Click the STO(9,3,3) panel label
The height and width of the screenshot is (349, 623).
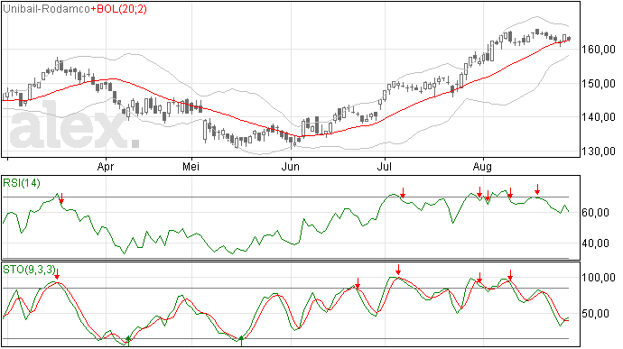pos(30,270)
